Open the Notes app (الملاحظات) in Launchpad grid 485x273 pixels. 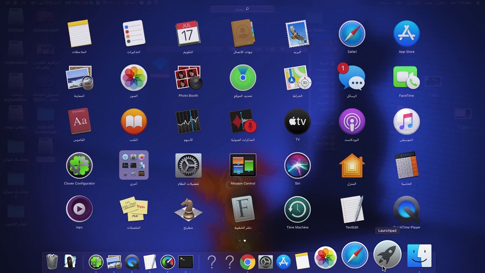(79, 34)
